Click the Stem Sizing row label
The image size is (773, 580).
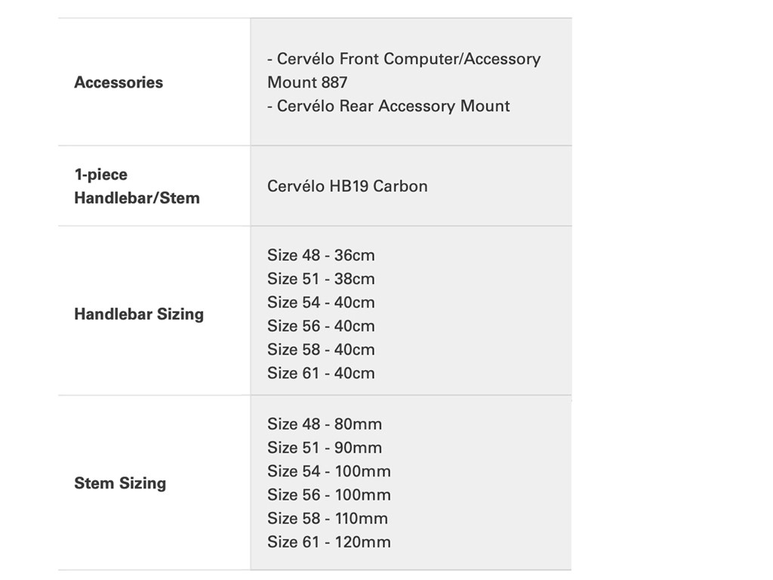(x=120, y=483)
